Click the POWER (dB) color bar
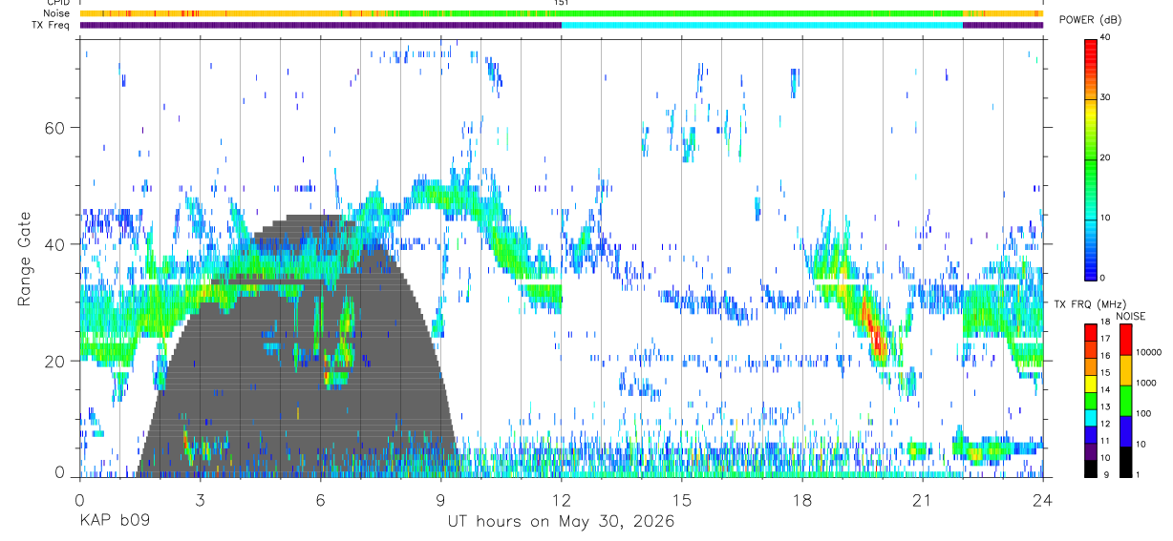 coord(1091,158)
